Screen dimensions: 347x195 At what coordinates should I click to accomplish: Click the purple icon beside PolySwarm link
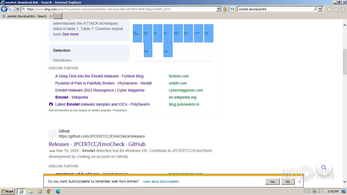point(51,104)
